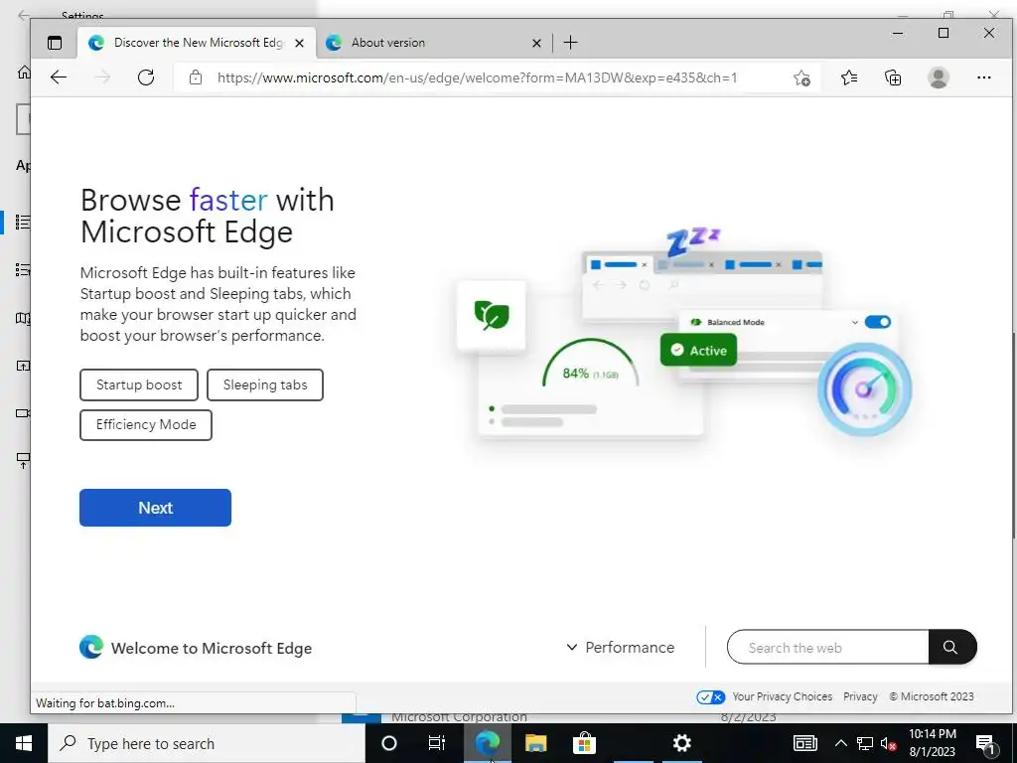
Task: Click the taskbar search box
Action: click(207, 743)
